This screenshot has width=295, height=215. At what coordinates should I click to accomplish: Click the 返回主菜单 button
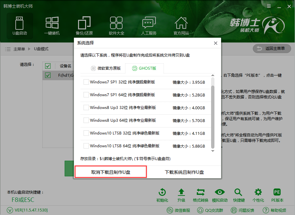272,49
